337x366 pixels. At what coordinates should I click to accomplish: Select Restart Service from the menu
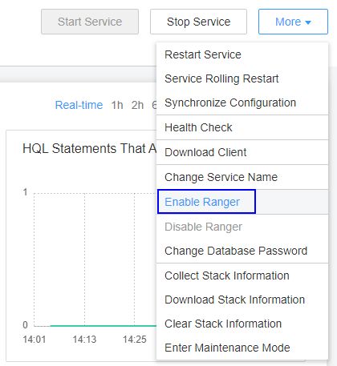(242, 54)
